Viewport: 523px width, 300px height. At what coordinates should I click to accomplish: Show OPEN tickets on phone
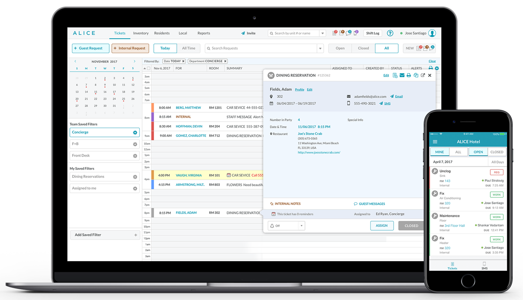click(x=478, y=152)
